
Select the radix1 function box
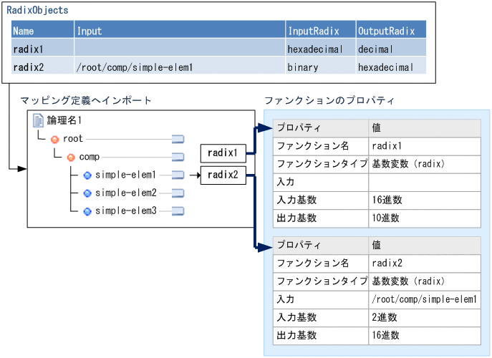pos(224,153)
